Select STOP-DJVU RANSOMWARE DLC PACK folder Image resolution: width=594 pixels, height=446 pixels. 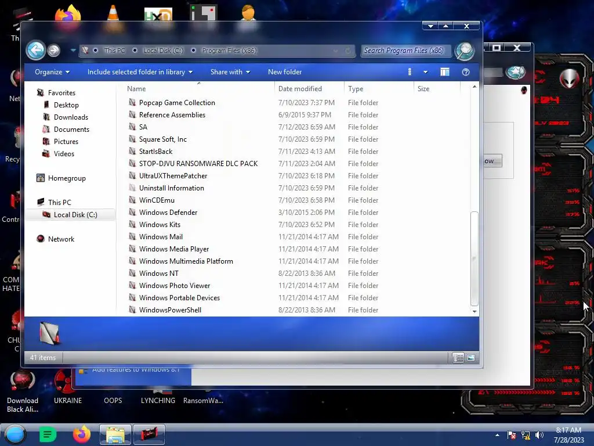[198, 163]
